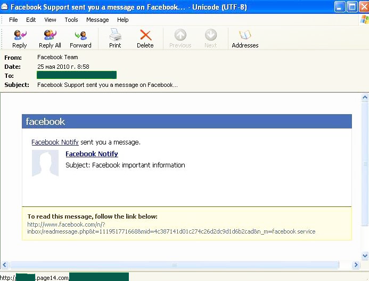Click the greyed Next arrow icon
Screen dimensions: 369x281
211,35
